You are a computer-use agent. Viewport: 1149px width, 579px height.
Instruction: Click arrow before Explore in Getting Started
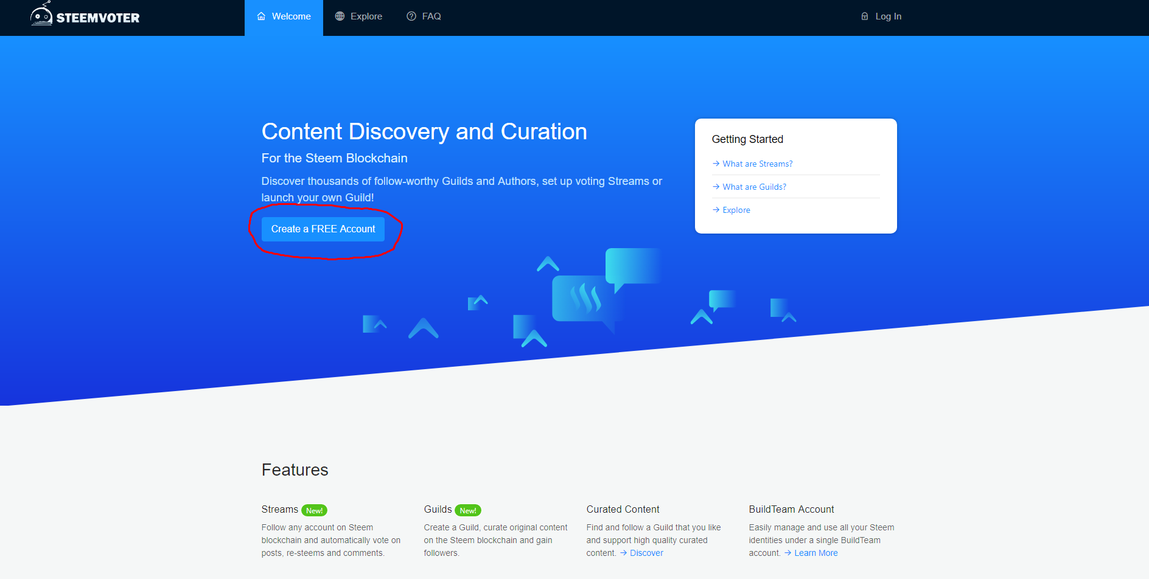pyautogui.click(x=716, y=210)
